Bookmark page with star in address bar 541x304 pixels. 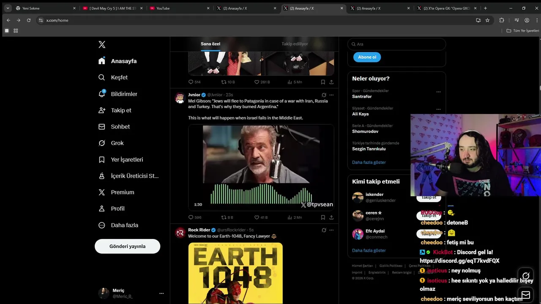487,20
